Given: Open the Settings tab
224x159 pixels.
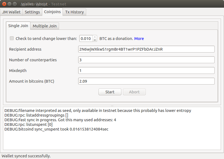Looking at the screenshot, I should [32, 12].
